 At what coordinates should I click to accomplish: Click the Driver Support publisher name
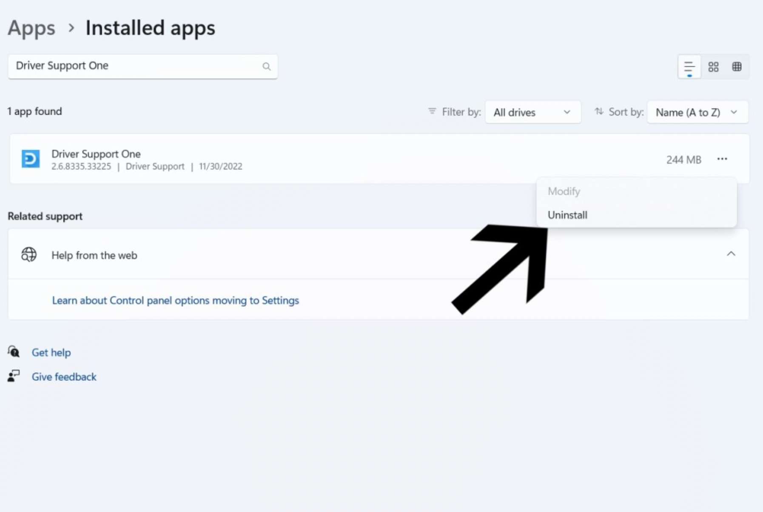pyautogui.click(x=155, y=166)
